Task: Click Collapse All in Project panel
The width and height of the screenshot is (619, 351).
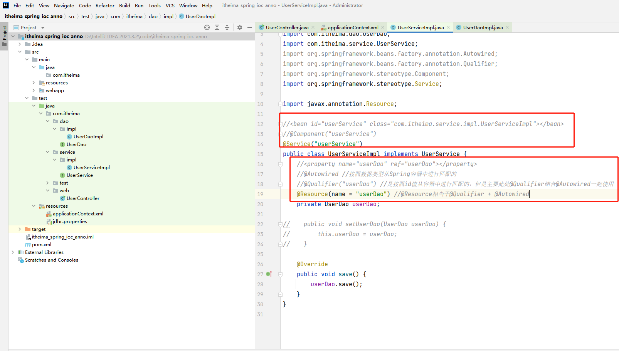Action: pos(227,27)
